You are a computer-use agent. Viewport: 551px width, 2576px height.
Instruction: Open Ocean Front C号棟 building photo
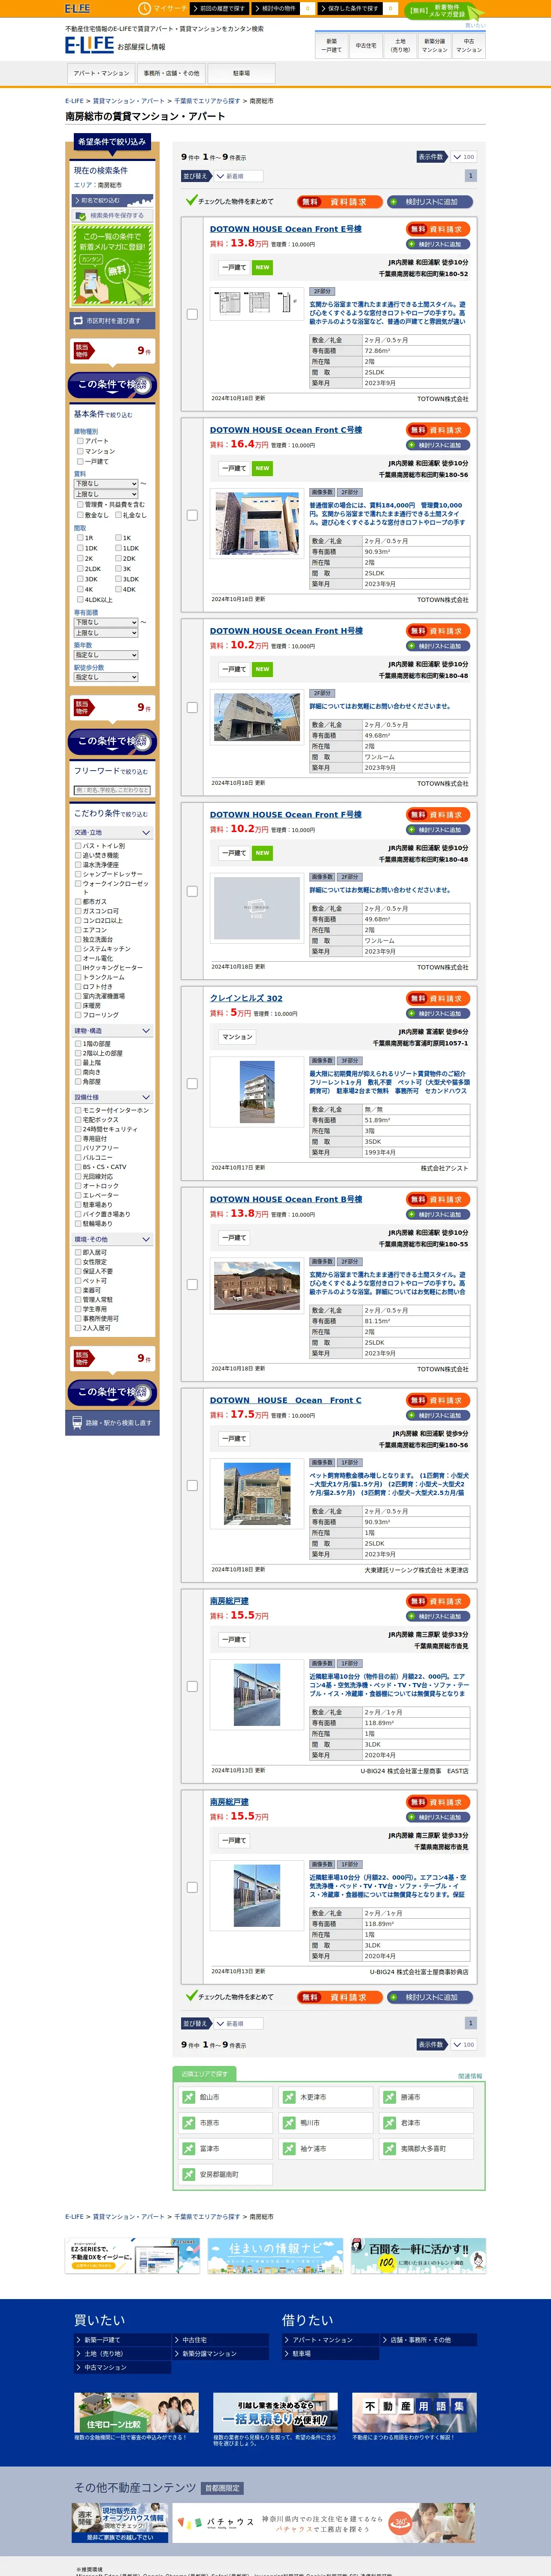tap(257, 523)
